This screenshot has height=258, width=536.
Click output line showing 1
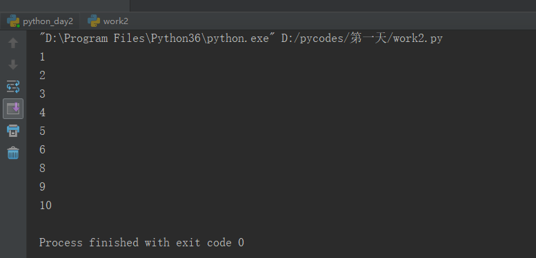point(42,56)
